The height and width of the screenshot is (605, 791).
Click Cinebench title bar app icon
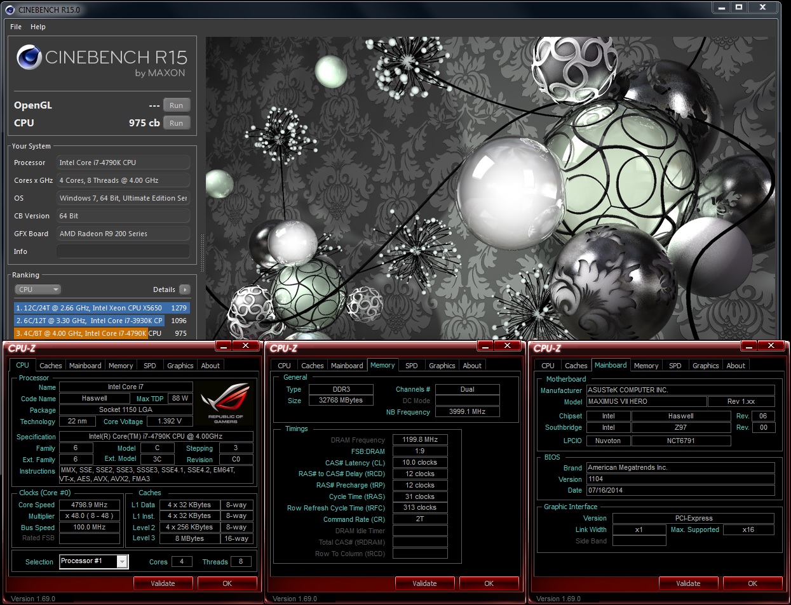point(10,10)
